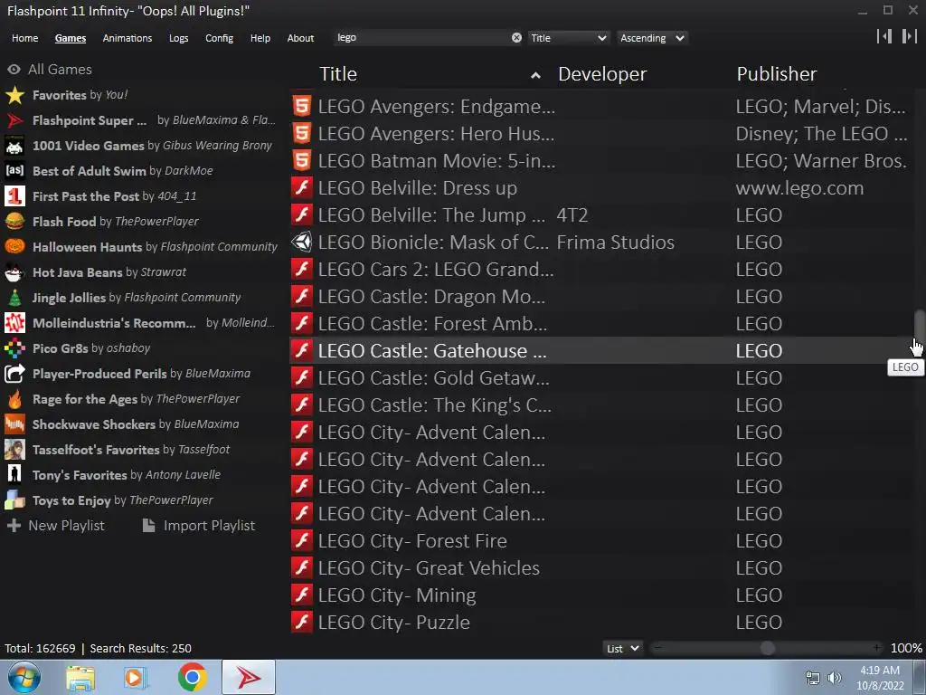Toggle the right sidebar panel icon
926x695 pixels.
[909, 36]
